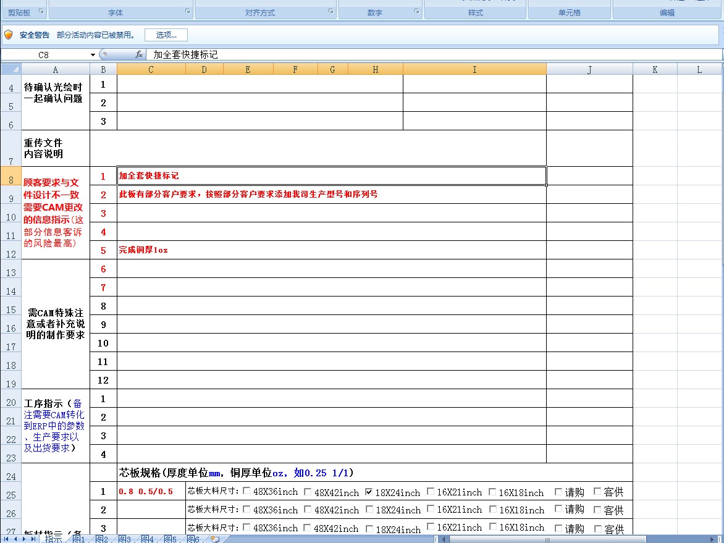Open the Number (数字) group dialog launcher
This screenshot has height=543, width=724.
pyautogui.click(x=417, y=11)
